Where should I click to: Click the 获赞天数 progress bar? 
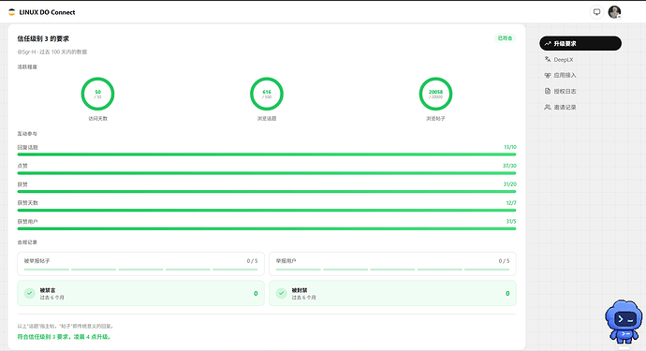pyautogui.click(x=267, y=210)
